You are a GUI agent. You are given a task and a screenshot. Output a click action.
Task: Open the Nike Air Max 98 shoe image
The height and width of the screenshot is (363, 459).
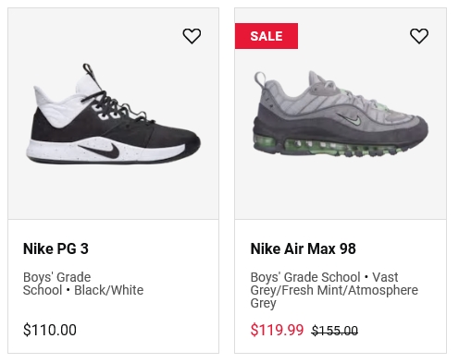(x=341, y=114)
